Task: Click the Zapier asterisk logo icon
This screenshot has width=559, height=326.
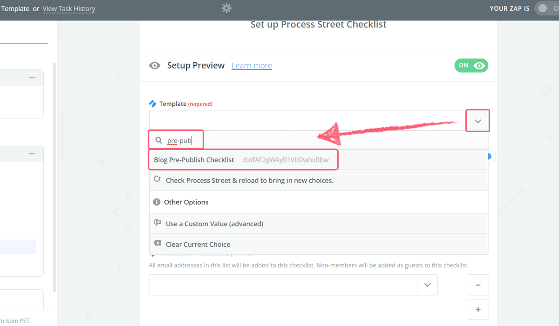Action: pos(226,8)
